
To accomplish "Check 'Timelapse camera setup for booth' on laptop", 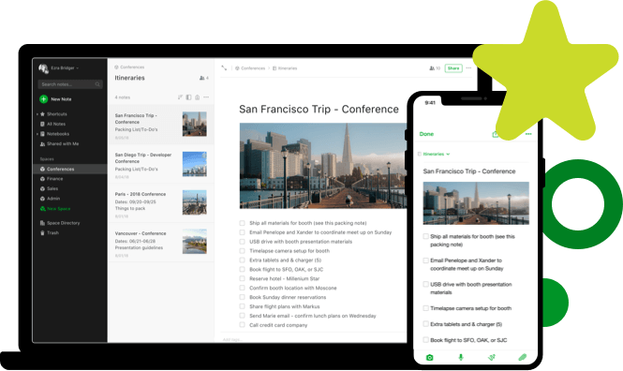I will click(242, 251).
